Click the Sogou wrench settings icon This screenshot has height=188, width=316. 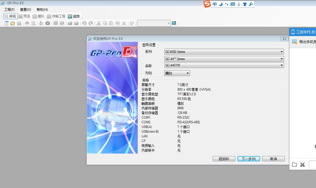(251, 4)
